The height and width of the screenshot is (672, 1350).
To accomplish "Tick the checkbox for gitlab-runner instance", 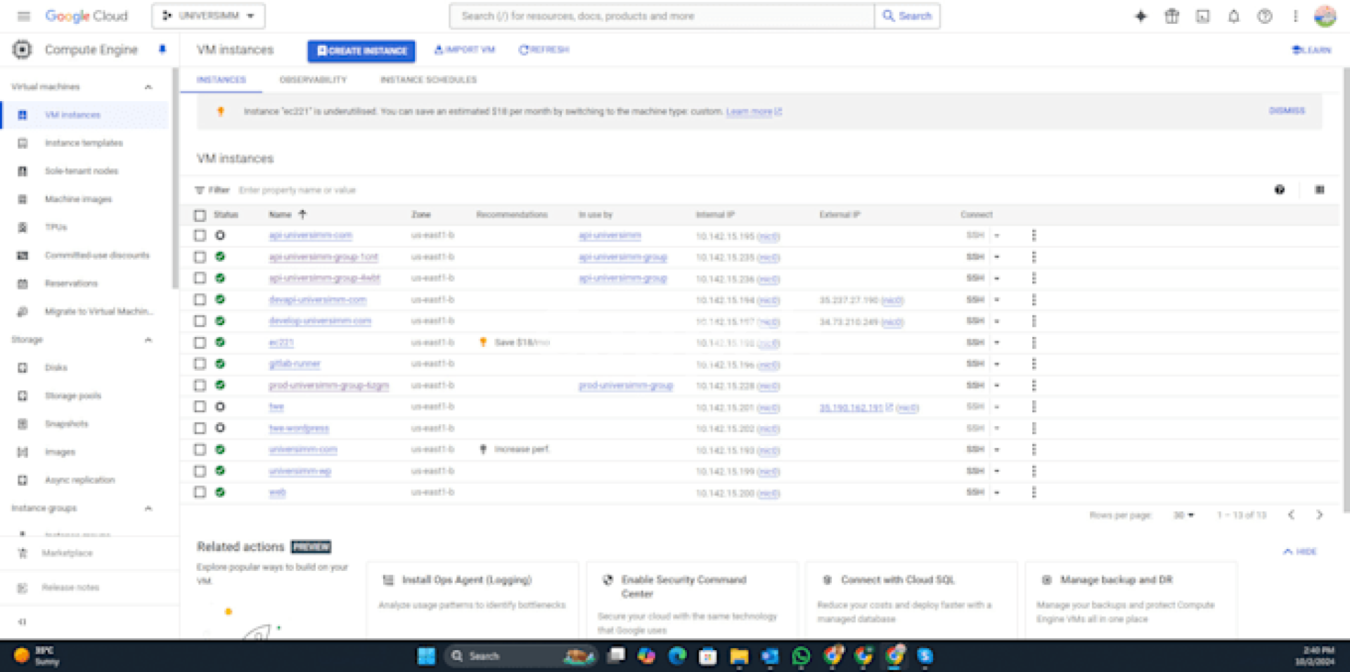I will pos(200,364).
